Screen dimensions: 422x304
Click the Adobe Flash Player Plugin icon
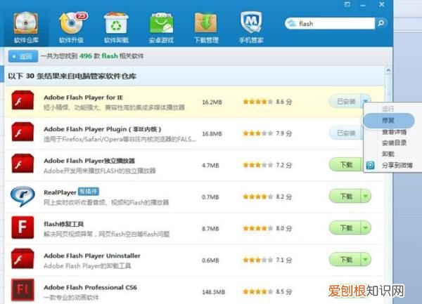(23, 132)
